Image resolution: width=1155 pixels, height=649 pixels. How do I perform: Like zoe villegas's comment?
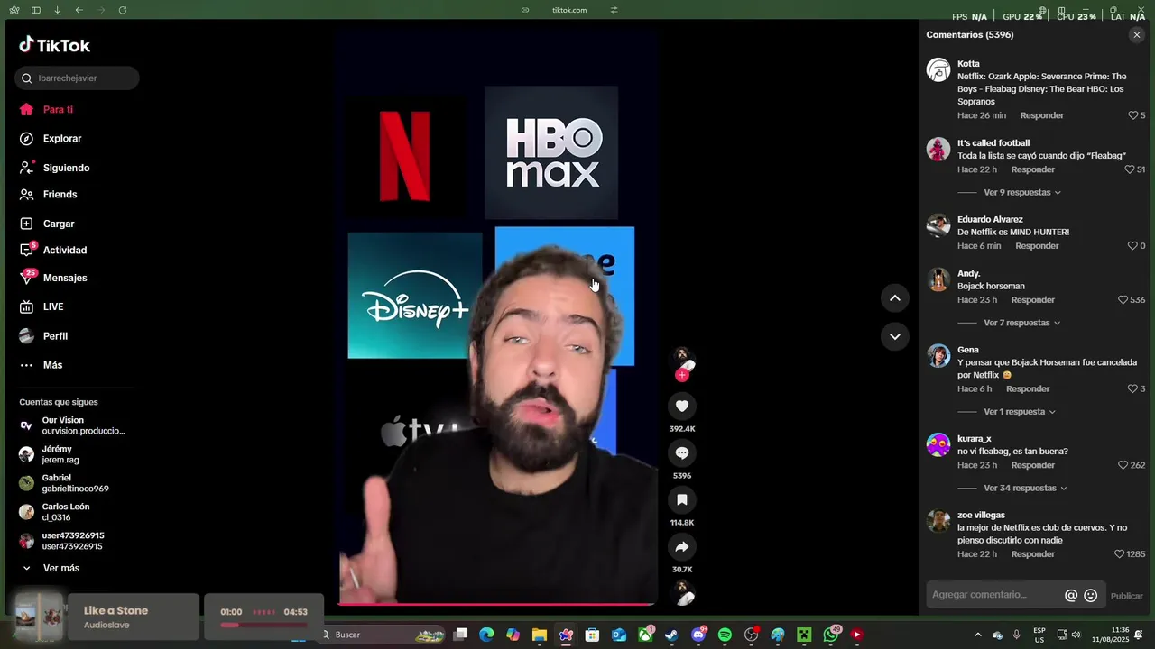click(x=1119, y=554)
